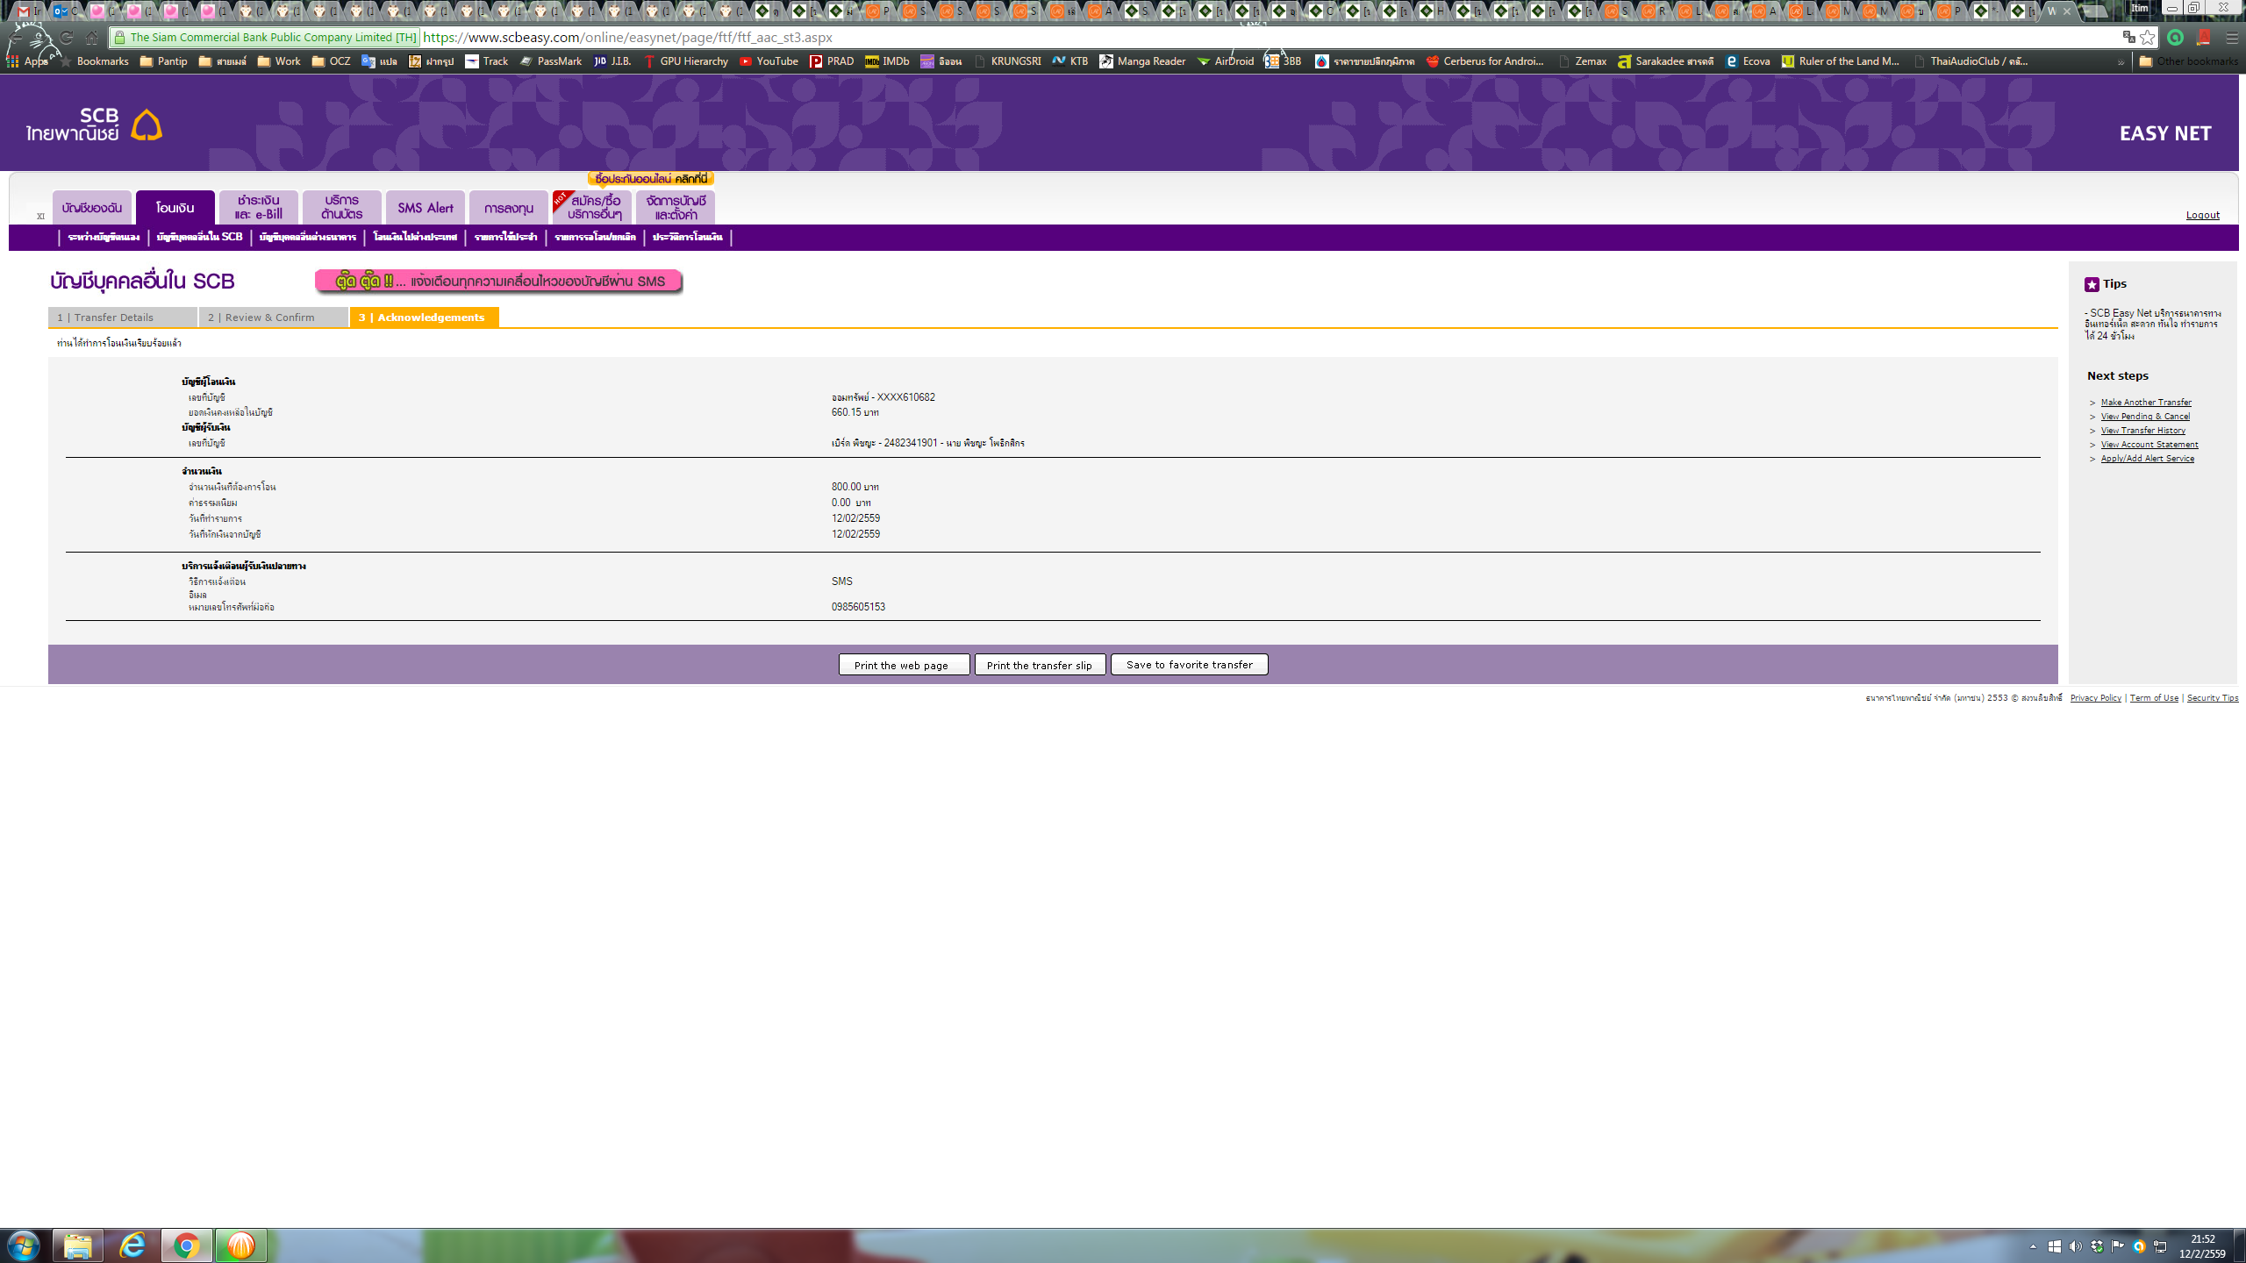Image resolution: width=2246 pixels, height=1263 pixels.
Task: Click the translate page icon in address bar
Action: click(2128, 37)
